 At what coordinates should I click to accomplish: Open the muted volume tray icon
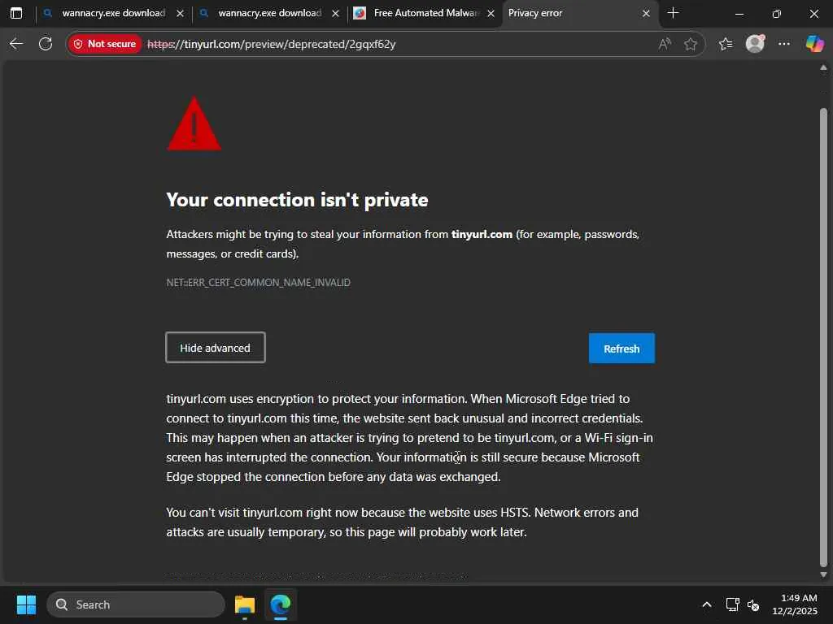click(753, 604)
